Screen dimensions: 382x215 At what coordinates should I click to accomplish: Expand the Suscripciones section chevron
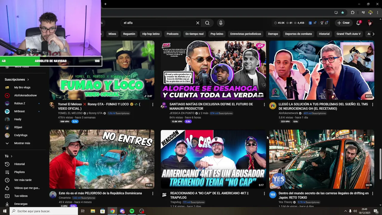[x=28, y=80]
